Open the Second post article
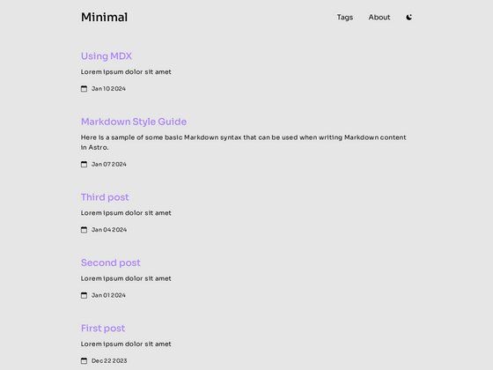 (111, 263)
